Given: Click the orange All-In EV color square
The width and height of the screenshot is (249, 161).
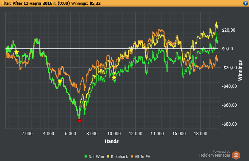Looking at the screenshot, I should (x=132, y=157).
